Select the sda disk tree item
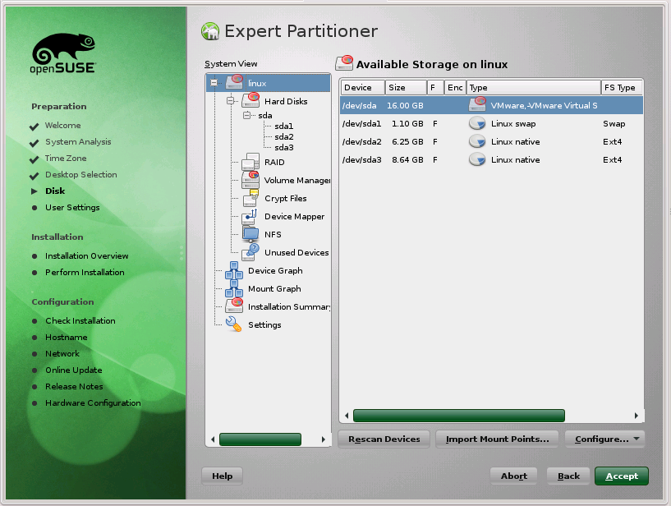671x506 pixels. point(265,115)
